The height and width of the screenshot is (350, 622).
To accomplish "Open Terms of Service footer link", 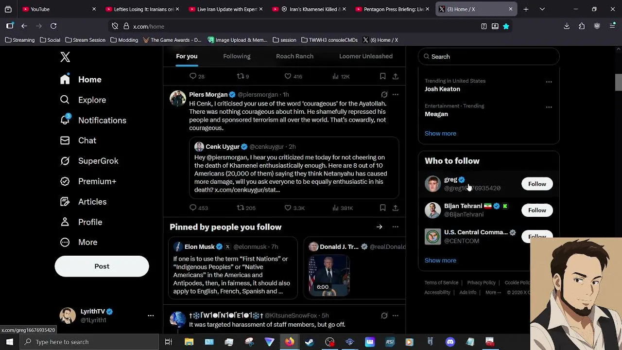I will pyautogui.click(x=441, y=282).
